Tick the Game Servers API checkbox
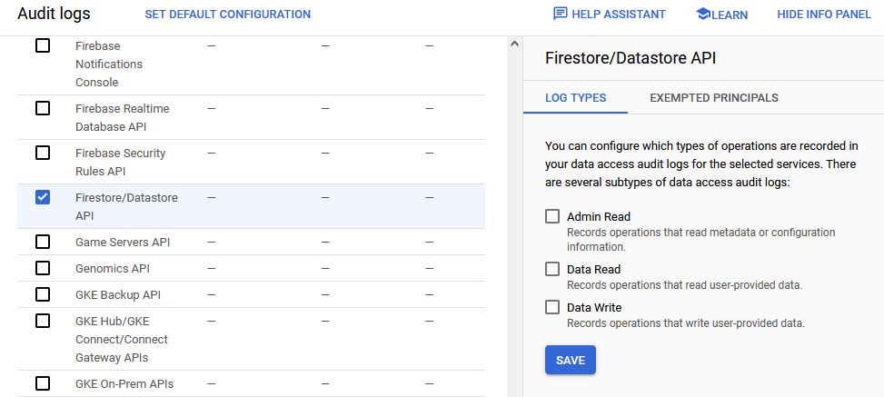This screenshot has height=397, width=884. pos(43,242)
